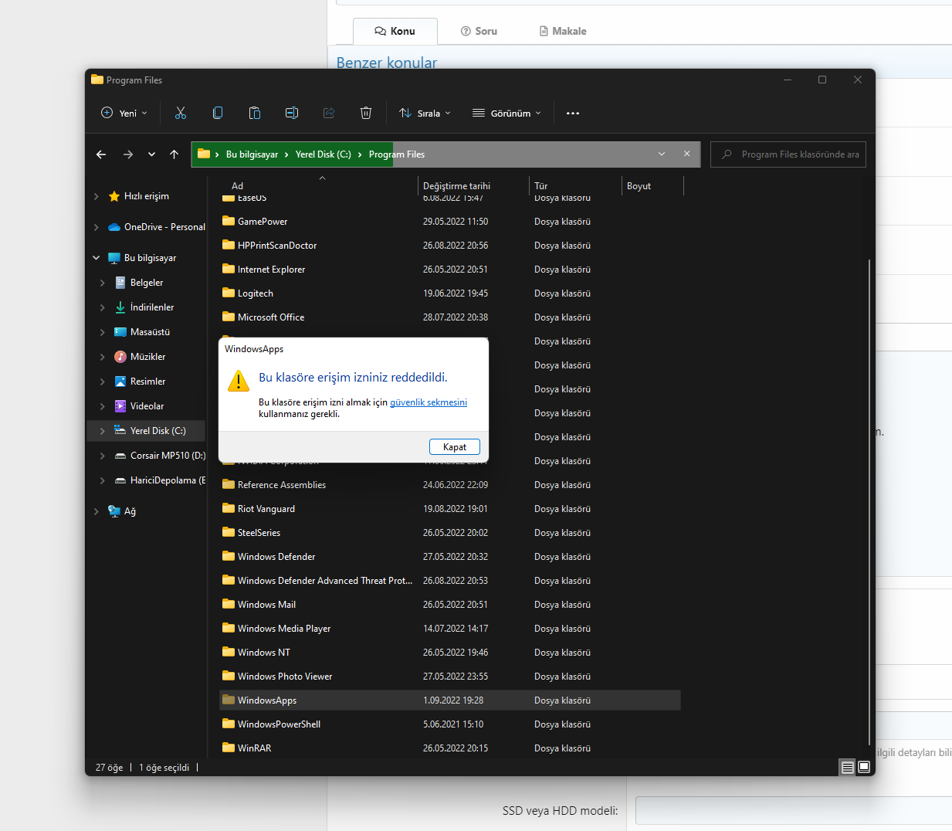Click the Rename icon in toolbar
Viewport: 952px width, 831px height.
coord(292,113)
